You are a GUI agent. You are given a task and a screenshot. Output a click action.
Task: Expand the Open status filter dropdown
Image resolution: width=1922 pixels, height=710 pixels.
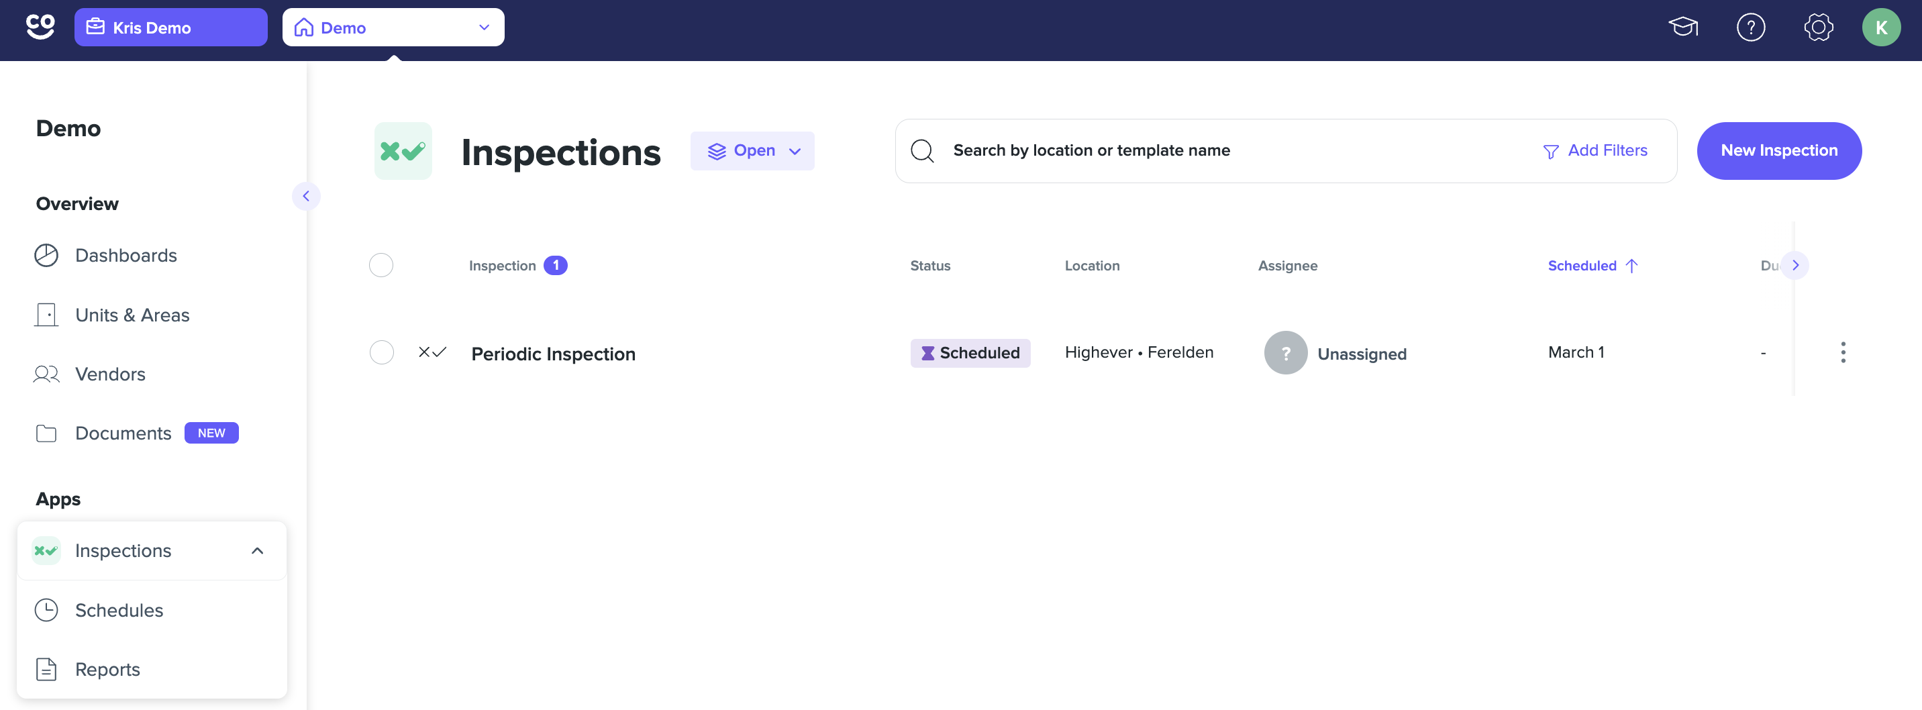[752, 150]
